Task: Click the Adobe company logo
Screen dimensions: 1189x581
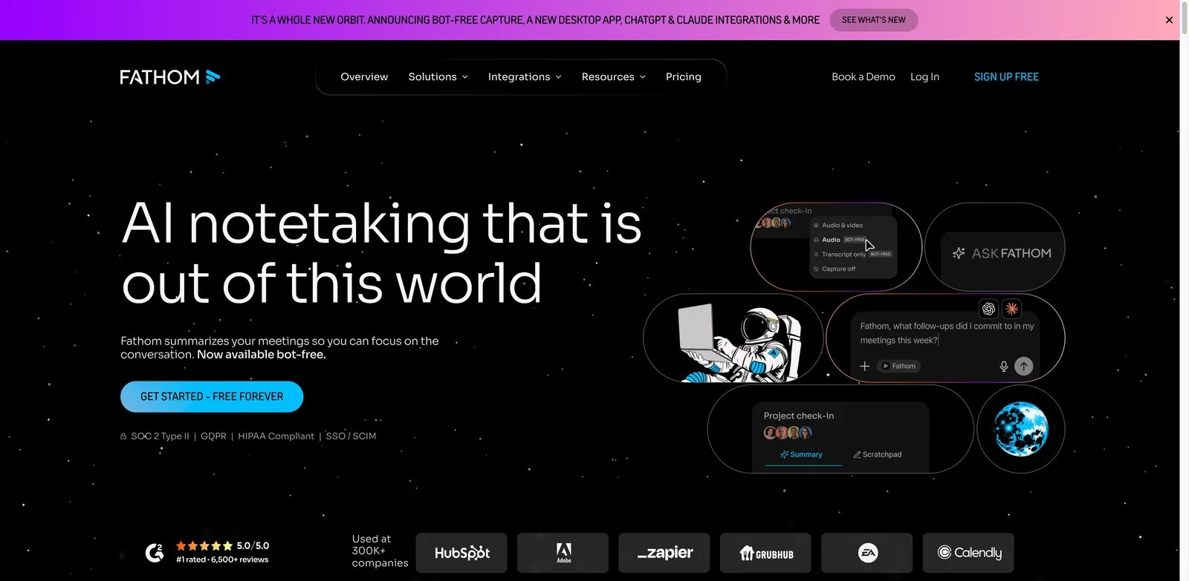Action: pos(563,553)
